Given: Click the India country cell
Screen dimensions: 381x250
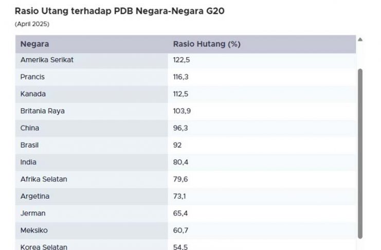Looking at the screenshot, I should point(29,162).
